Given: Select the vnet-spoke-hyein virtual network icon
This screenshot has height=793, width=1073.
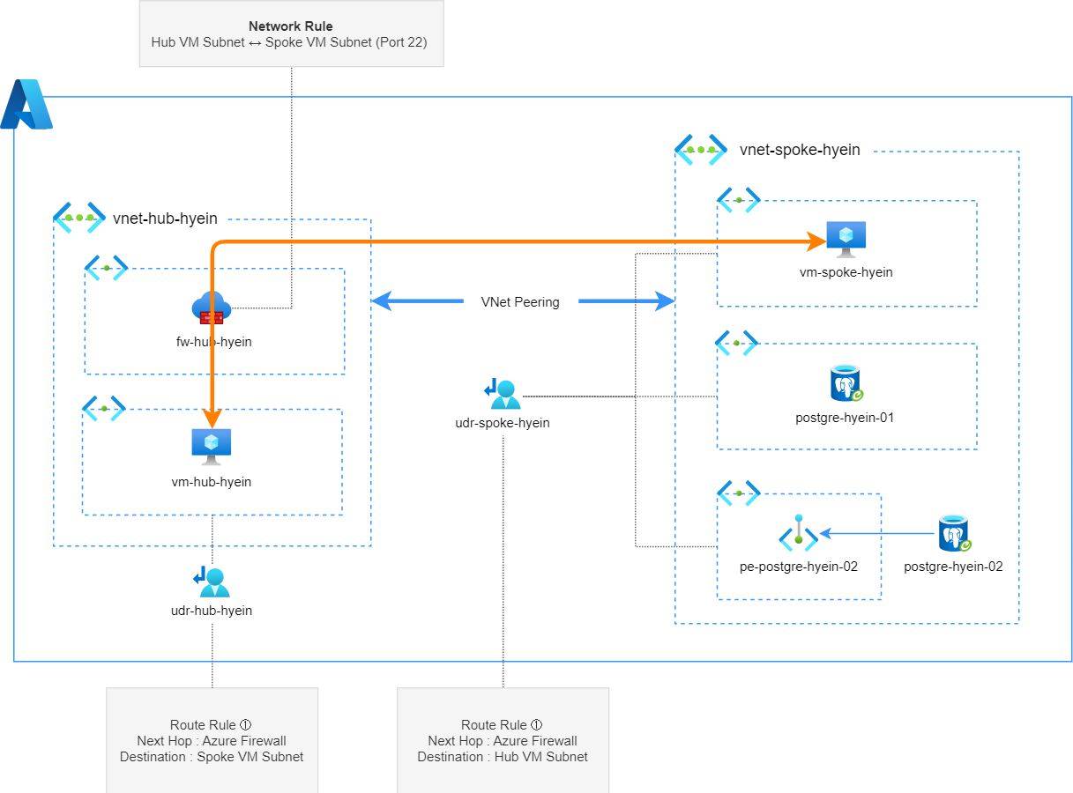Looking at the screenshot, I should click(x=701, y=149).
